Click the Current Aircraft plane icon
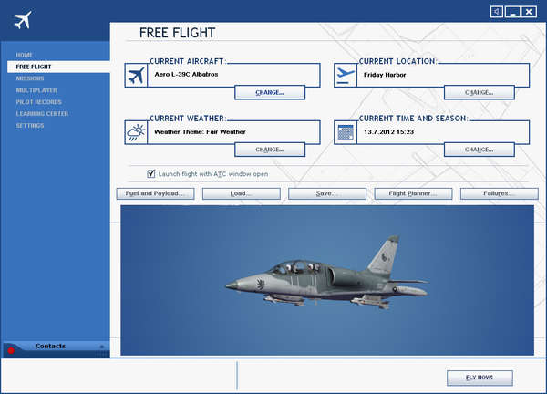547x394 pixels. 137,76
